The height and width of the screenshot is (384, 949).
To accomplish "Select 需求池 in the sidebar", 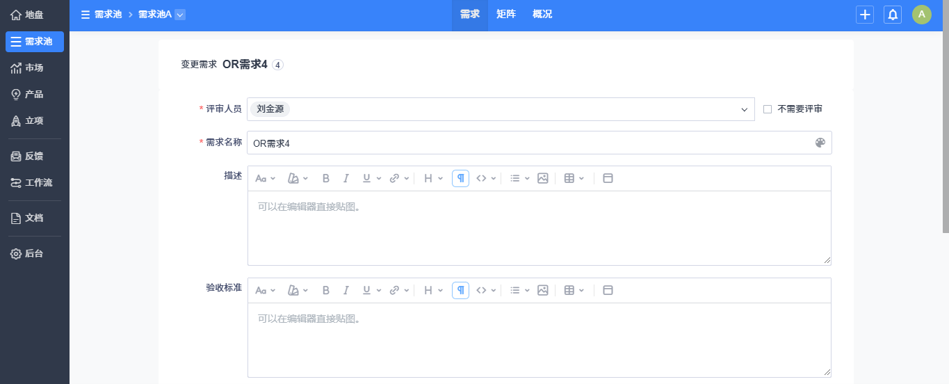I will click(35, 42).
